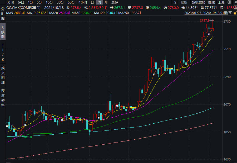Switch to 分时图 view in left sidebar
237x163 pixels.
pyautogui.click(x=2, y=14)
